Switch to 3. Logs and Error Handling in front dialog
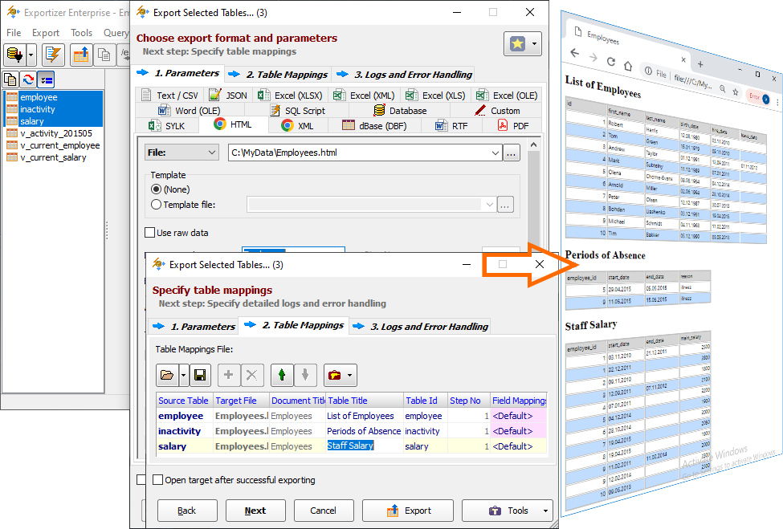The height and width of the screenshot is (529, 783). tap(421, 327)
